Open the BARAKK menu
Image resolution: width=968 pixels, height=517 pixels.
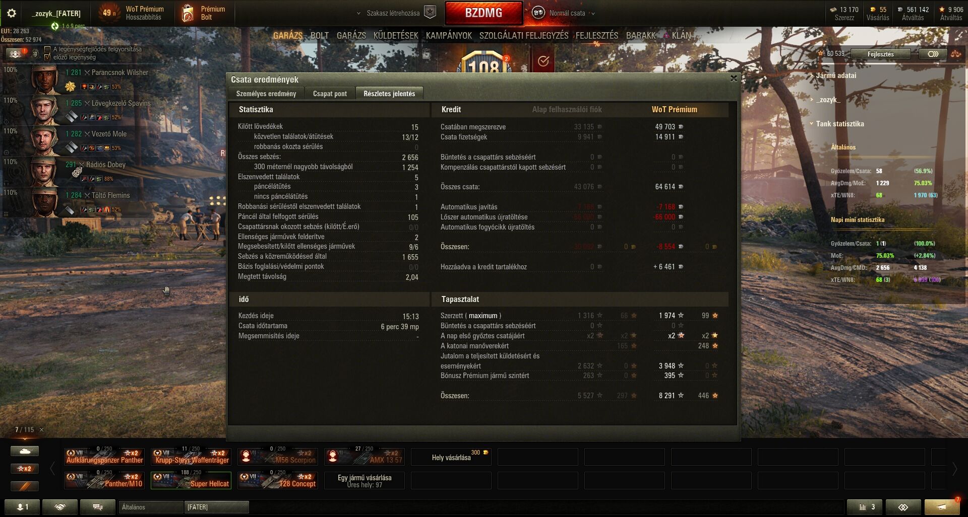click(641, 36)
